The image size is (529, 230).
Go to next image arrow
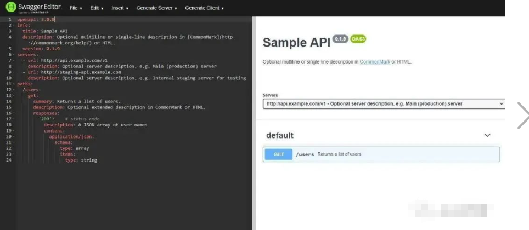523,116
